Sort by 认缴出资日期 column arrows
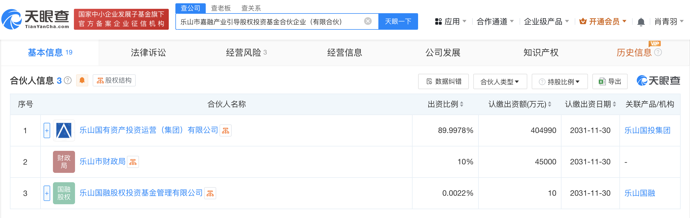690x218 pixels. click(x=614, y=104)
